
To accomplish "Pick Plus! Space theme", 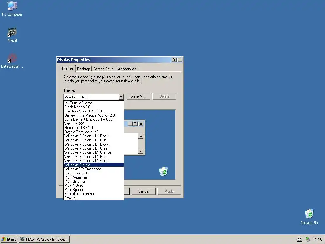I will tap(94, 190).
